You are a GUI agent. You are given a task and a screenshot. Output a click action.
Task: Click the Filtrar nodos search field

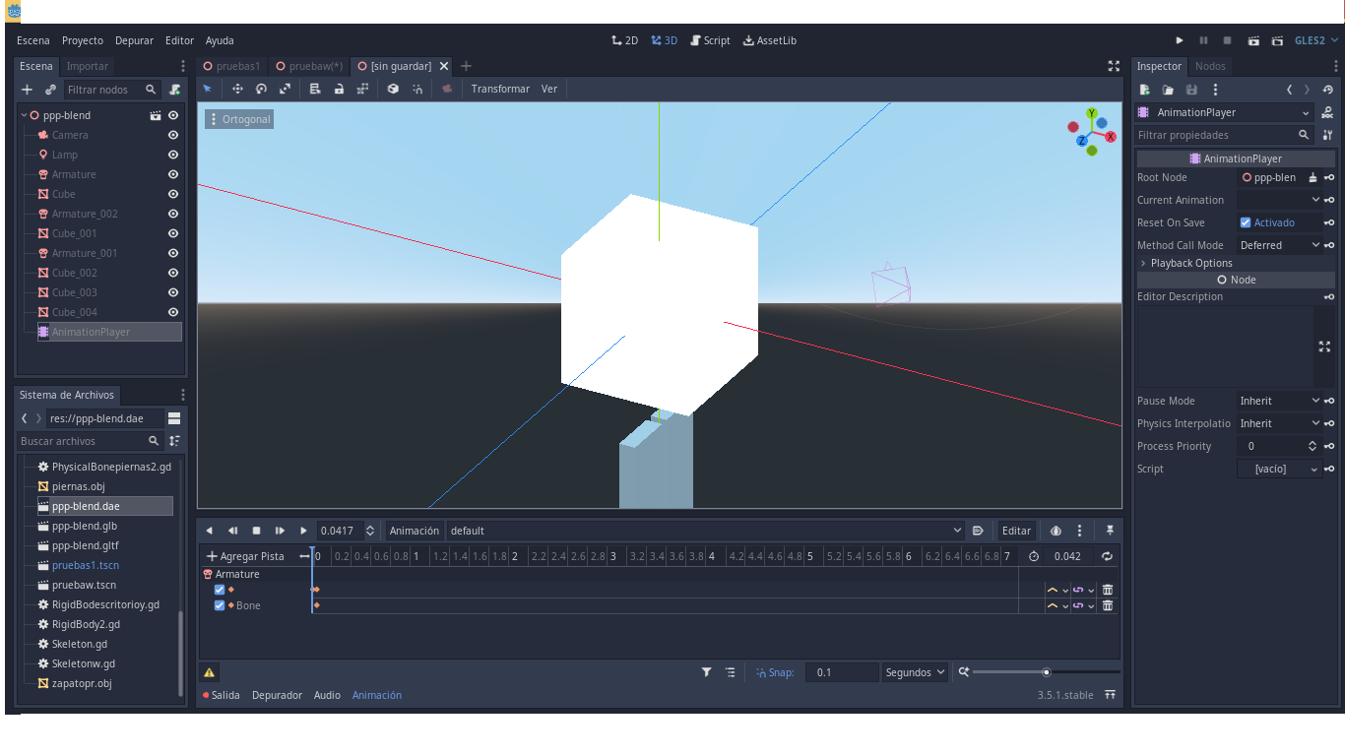click(x=112, y=90)
